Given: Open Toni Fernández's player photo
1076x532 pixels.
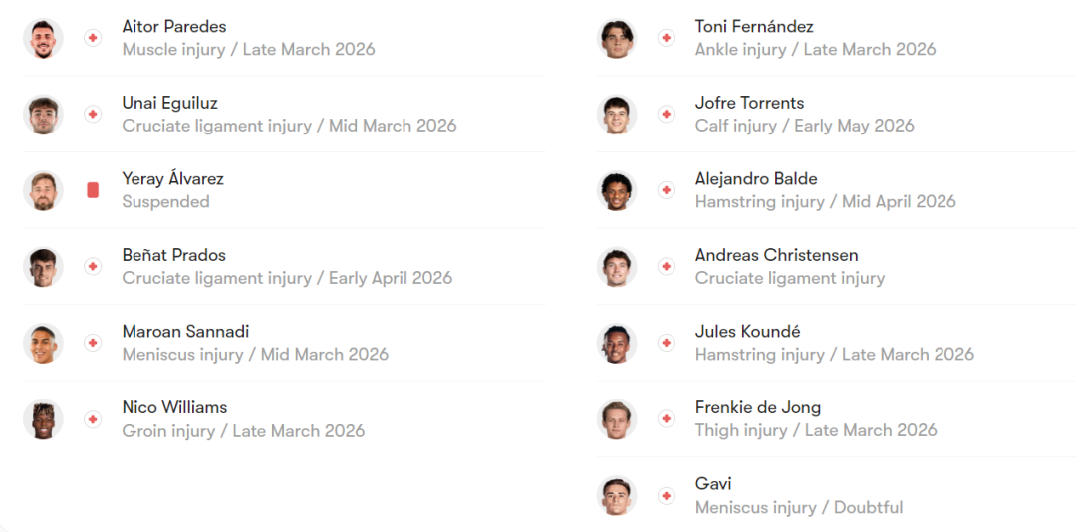Looking at the screenshot, I should (617, 38).
